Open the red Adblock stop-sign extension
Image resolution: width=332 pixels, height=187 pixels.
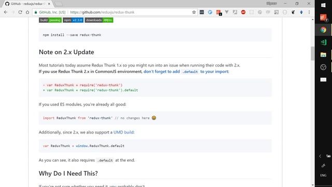click(243, 12)
